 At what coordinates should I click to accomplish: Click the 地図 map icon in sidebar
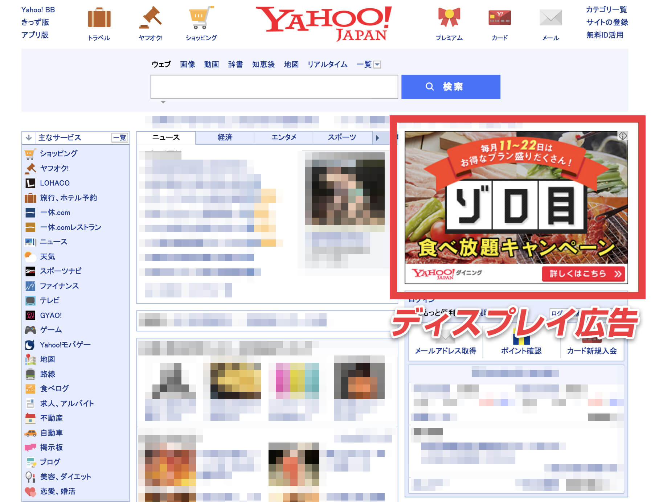(30, 359)
